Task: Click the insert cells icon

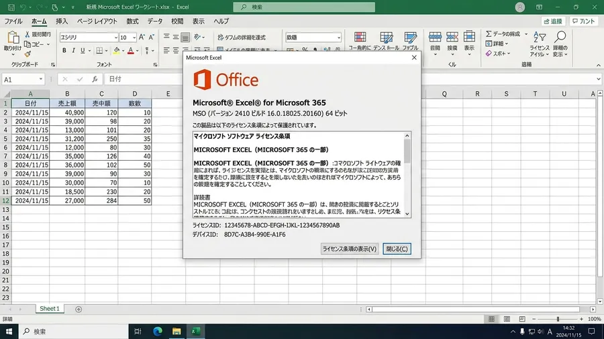Action: [435, 37]
